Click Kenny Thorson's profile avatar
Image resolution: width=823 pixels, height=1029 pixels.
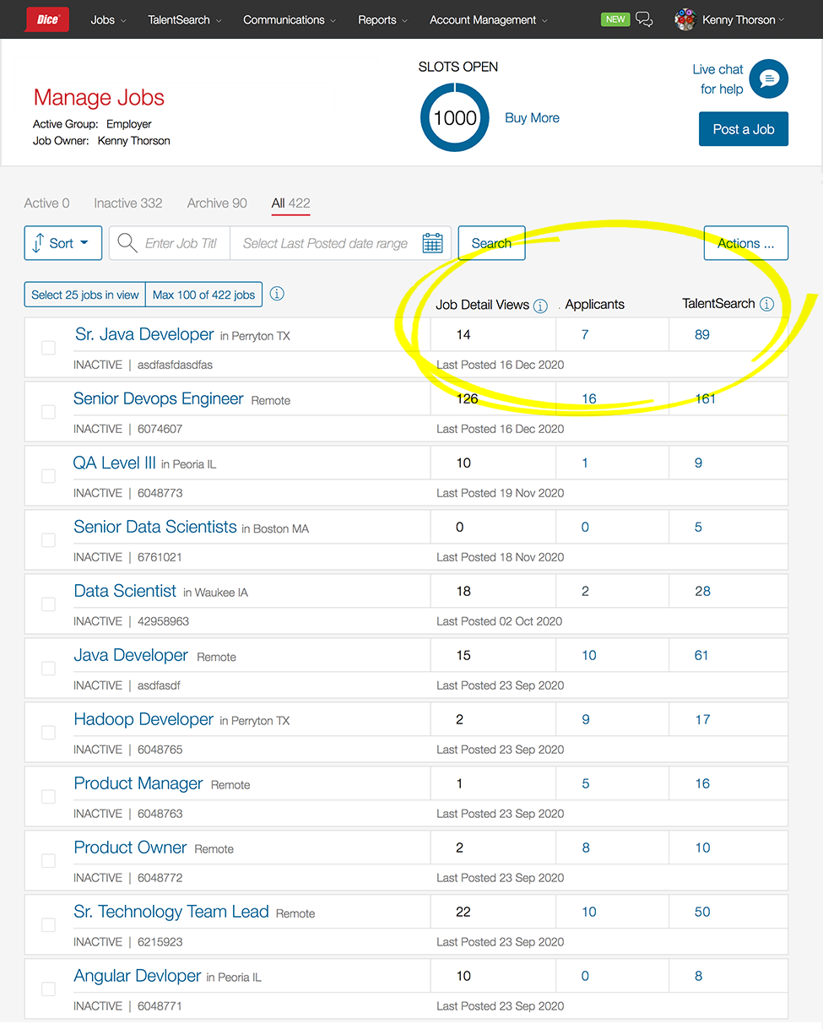[x=685, y=19]
